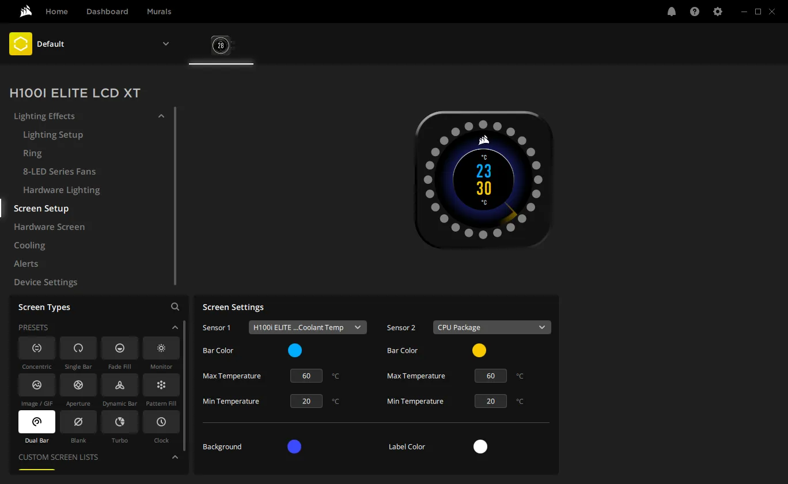Open the Alerts section
Image resolution: width=788 pixels, height=484 pixels.
[26, 263]
